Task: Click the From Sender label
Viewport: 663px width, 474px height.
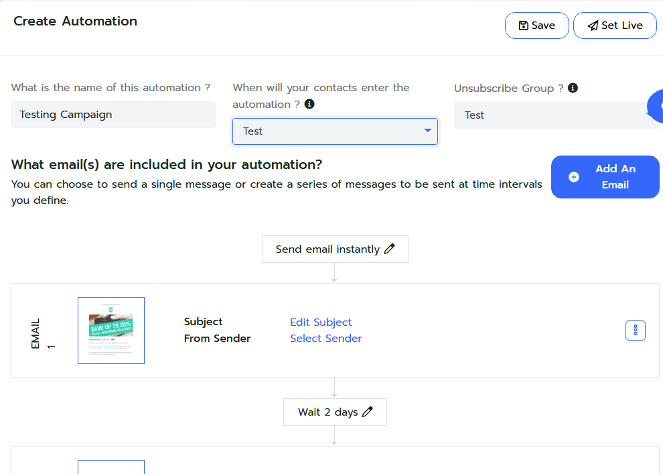Action: (218, 338)
